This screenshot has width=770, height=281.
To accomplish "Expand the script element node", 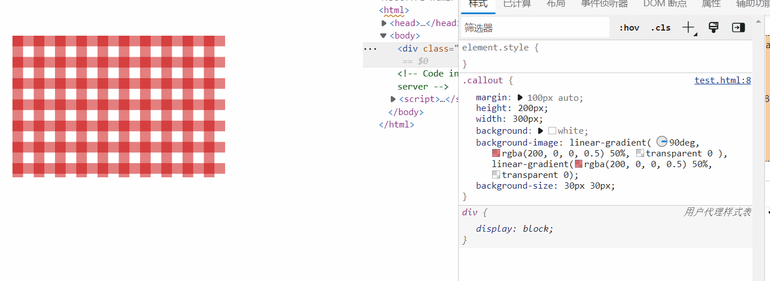I will coord(393,99).
